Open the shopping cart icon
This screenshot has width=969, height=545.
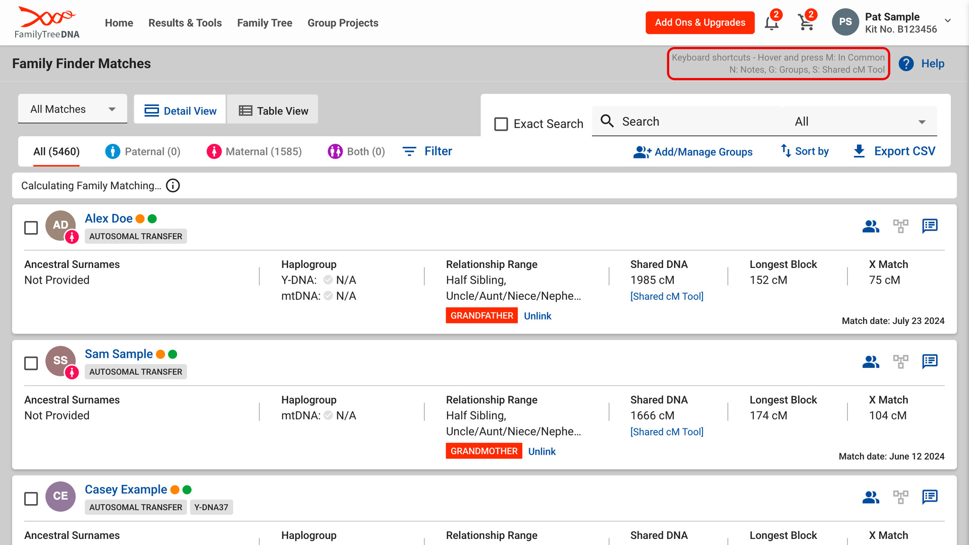pyautogui.click(x=806, y=23)
